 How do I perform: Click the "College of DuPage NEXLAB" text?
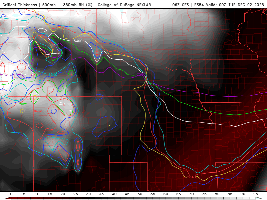point(124,5)
